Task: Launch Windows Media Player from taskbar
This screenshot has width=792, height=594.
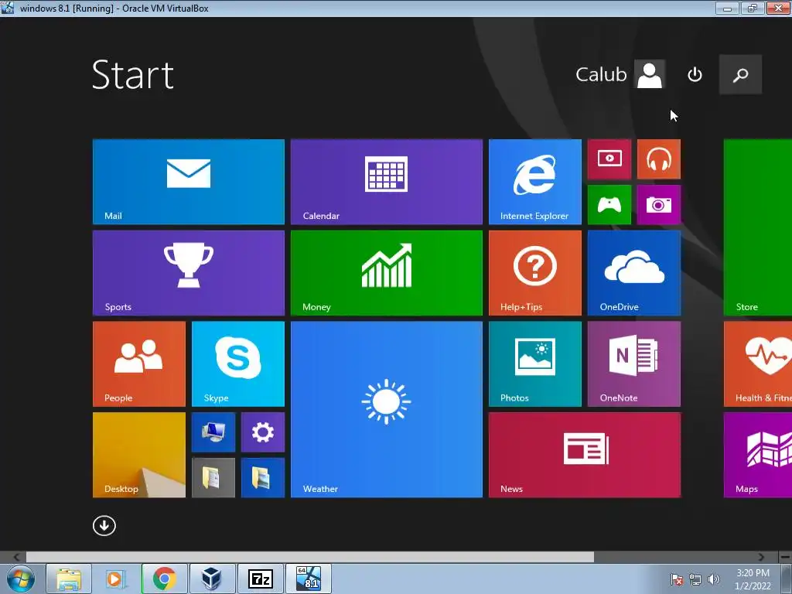Action: [116, 579]
